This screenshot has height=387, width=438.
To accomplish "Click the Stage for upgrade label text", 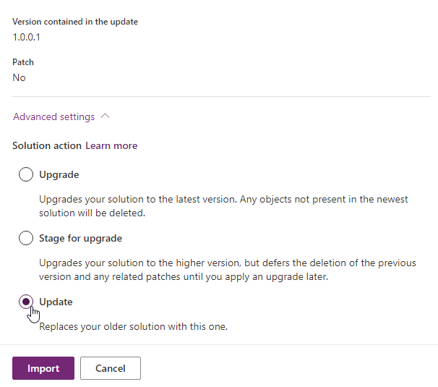I will coord(80,238).
